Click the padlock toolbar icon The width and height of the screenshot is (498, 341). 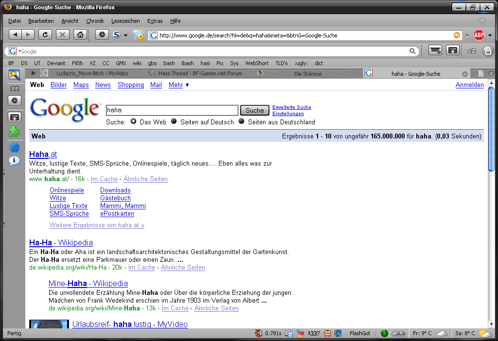click(488, 51)
